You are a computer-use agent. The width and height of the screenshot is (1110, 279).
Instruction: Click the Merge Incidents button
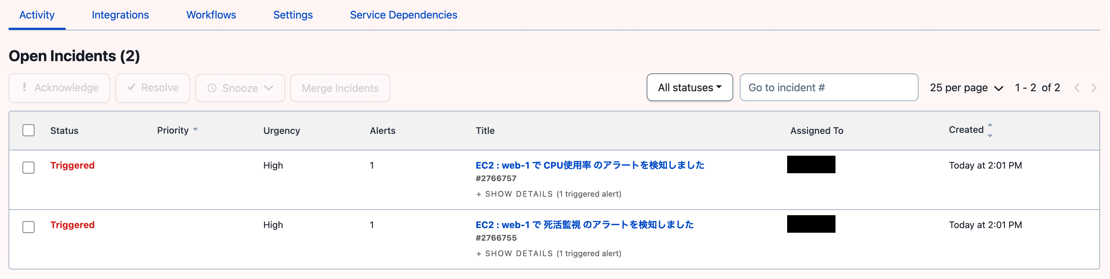tap(340, 88)
